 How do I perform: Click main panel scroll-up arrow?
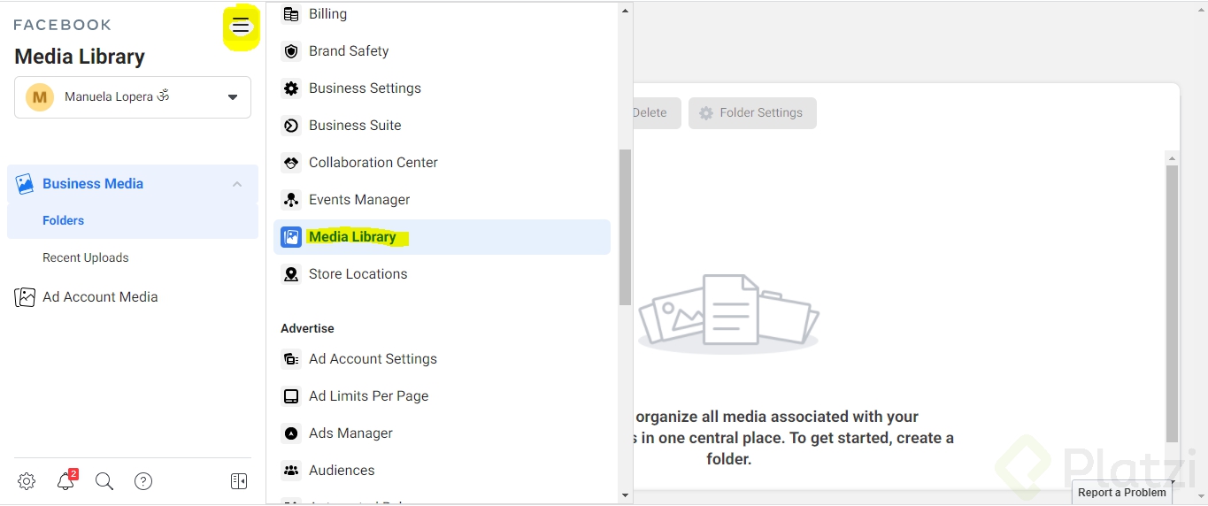(1172, 158)
